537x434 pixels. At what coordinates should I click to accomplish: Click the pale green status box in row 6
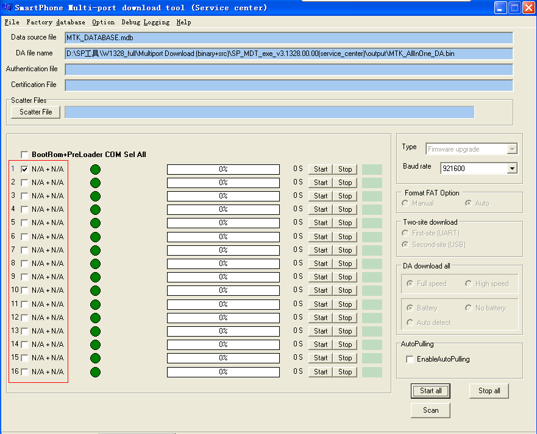(372, 237)
